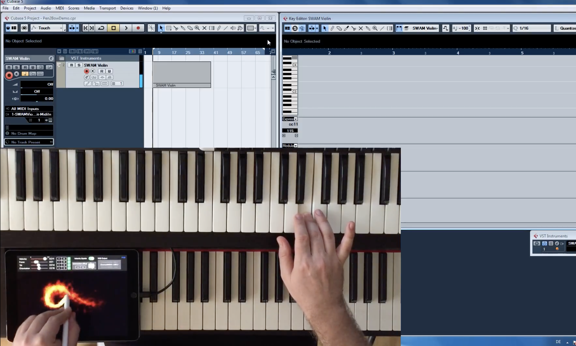Toggle Solo Editor button in Key Editor
This screenshot has height=346, width=576.
click(295, 28)
